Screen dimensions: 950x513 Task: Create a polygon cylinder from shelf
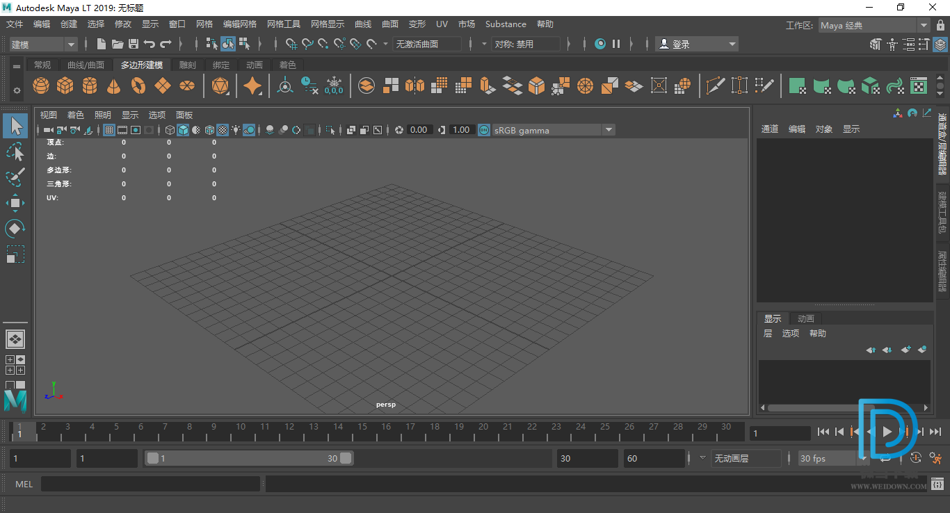tap(90, 85)
